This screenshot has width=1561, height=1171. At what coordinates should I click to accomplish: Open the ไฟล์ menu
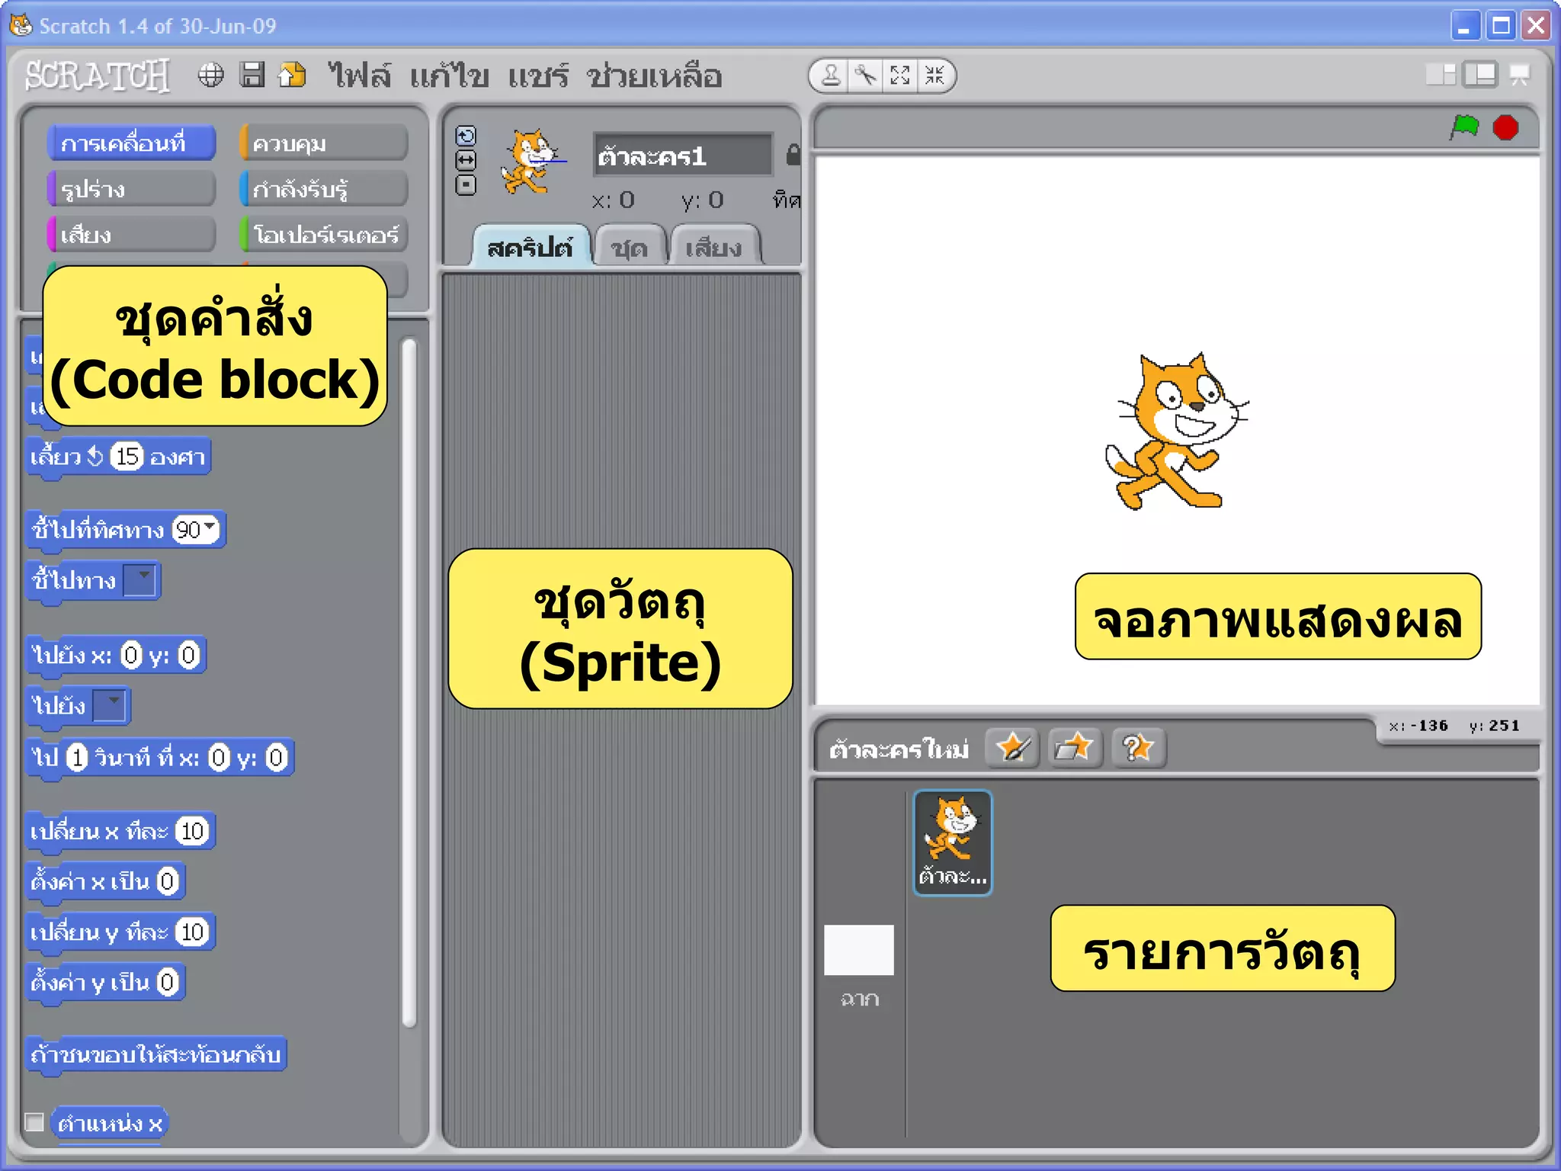tap(359, 75)
